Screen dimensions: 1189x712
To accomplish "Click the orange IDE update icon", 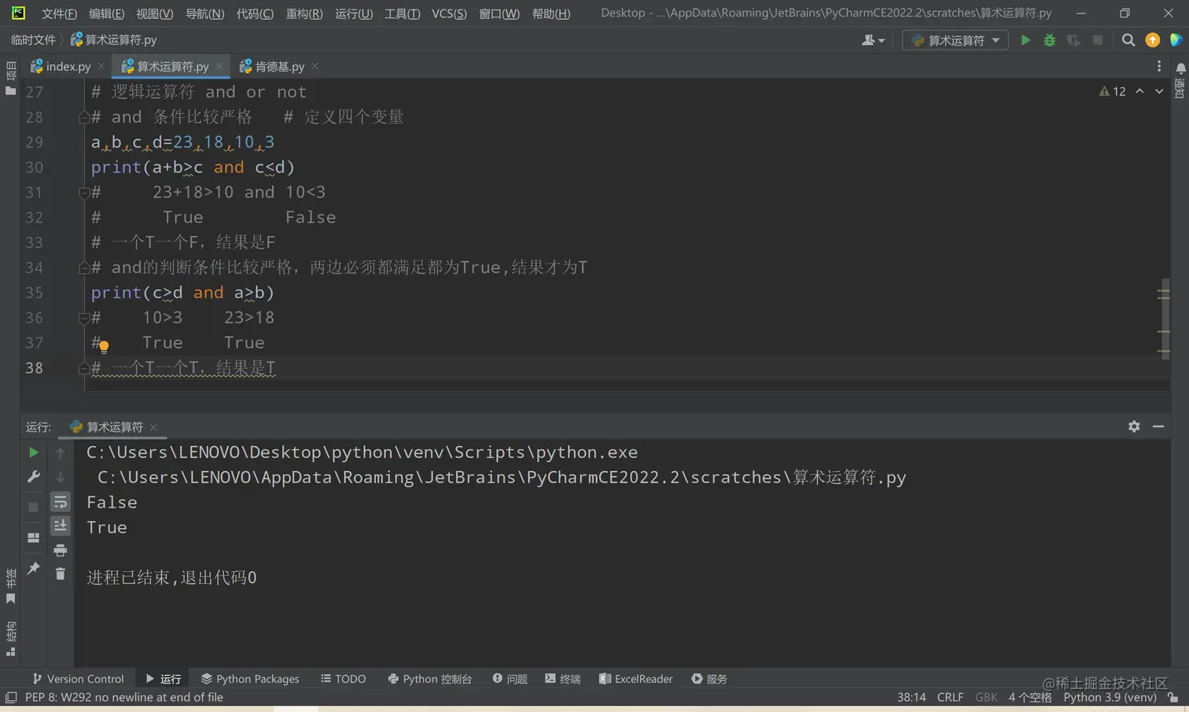I will (1153, 40).
